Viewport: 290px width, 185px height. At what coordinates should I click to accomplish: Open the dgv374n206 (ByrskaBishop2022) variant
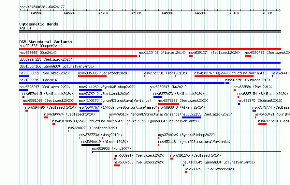point(186,135)
